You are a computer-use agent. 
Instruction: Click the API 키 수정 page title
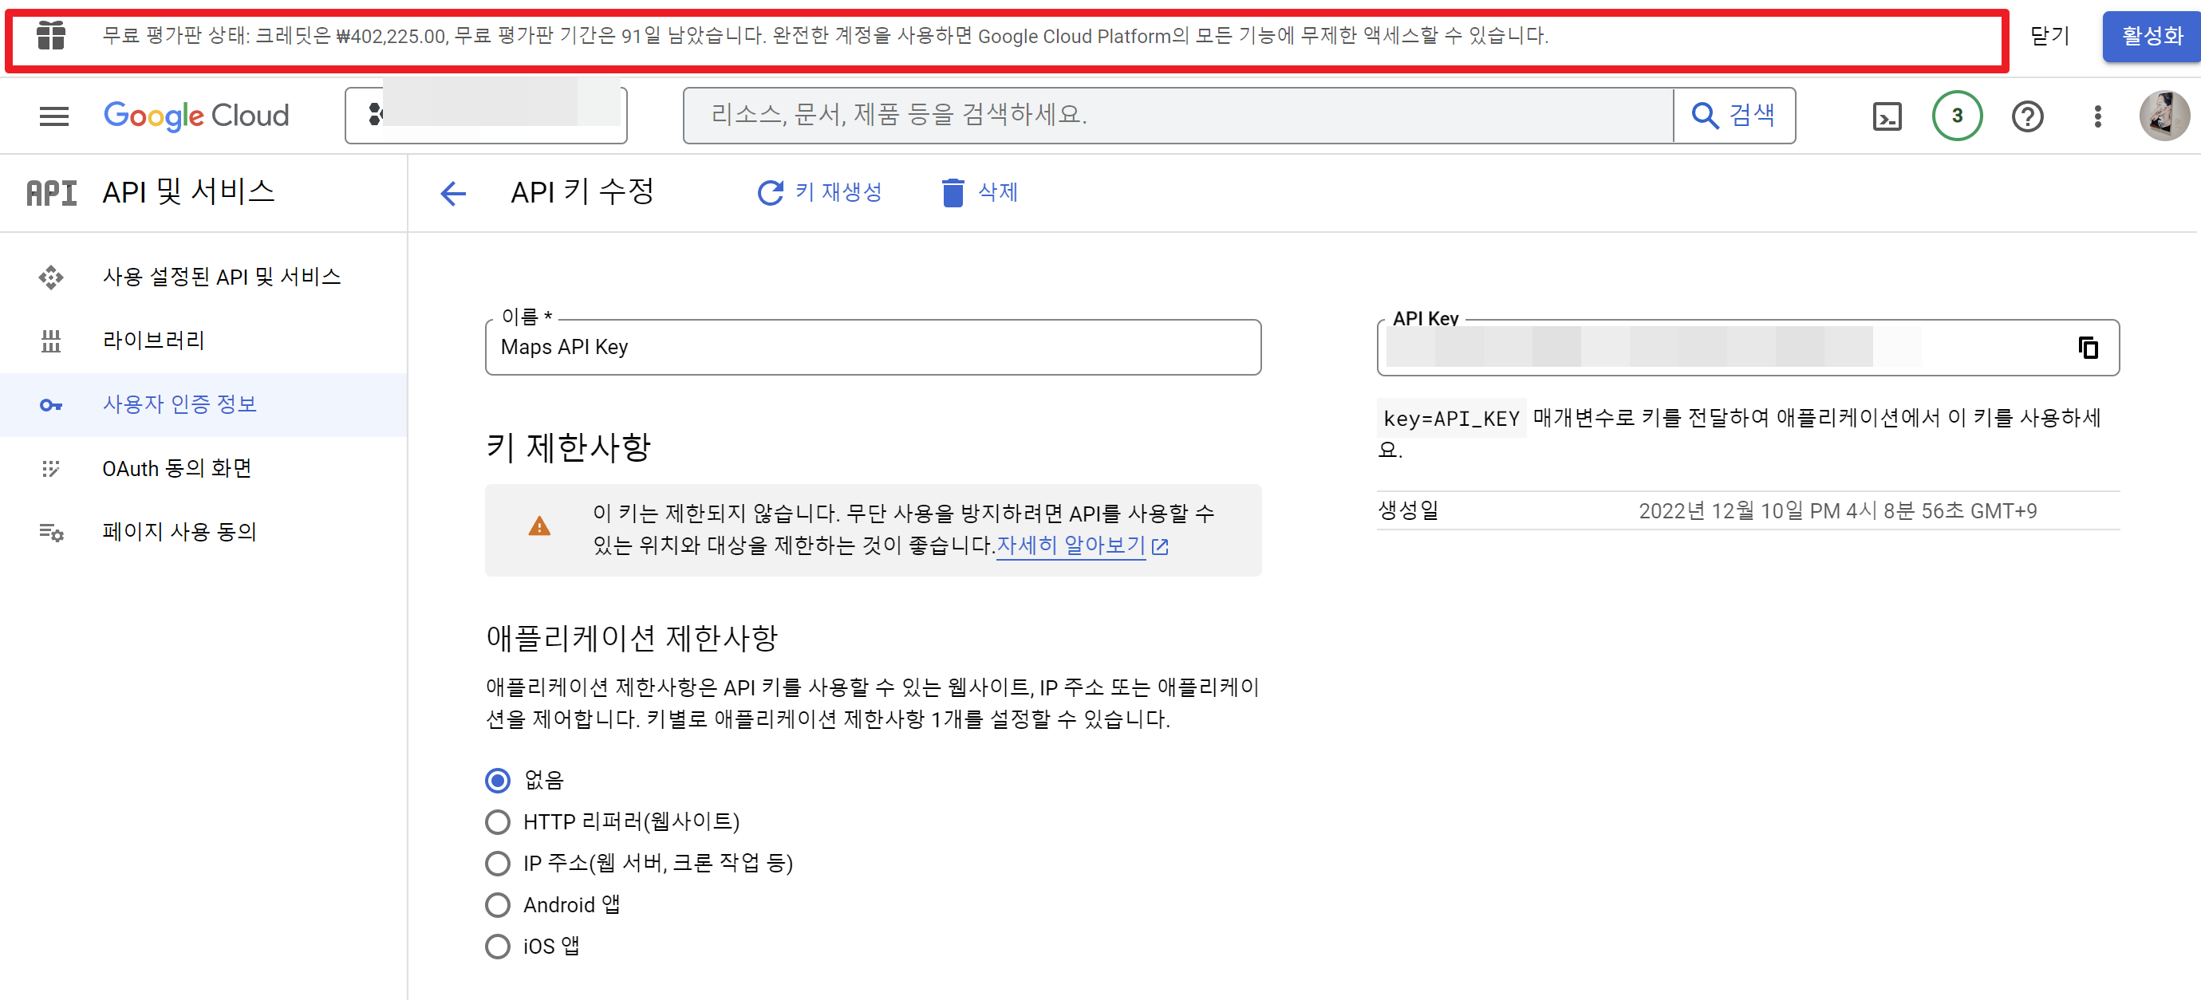point(582,192)
